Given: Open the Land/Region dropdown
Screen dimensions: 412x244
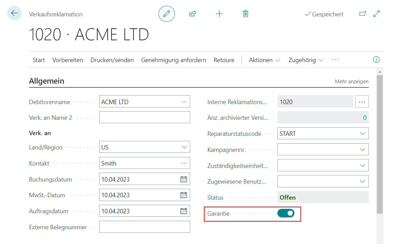Looking at the screenshot, I should 184,147.
